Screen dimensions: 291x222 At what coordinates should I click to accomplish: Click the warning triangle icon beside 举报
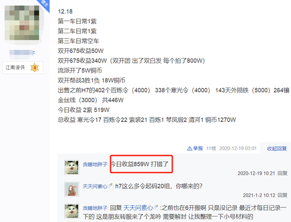coord(190,148)
